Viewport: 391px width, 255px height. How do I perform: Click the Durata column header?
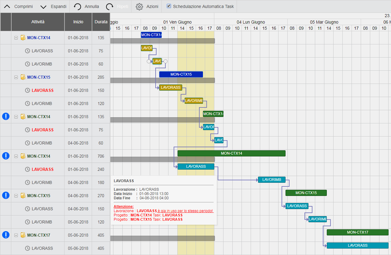click(101, 22)
